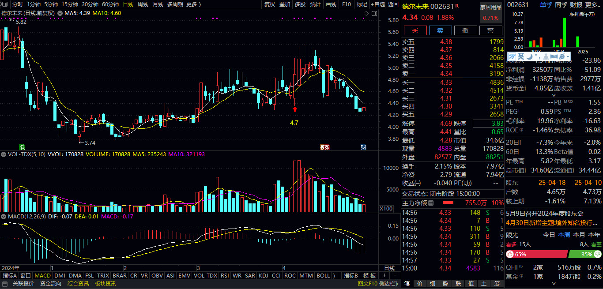Expand the bottom panel chevron under 基金
Viewport: 603px width, 289px height.
point(554,285)
